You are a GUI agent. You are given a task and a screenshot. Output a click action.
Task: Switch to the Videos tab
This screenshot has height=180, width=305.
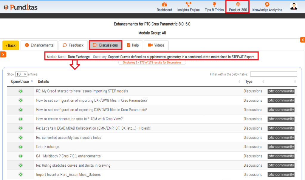pos(156,45)
